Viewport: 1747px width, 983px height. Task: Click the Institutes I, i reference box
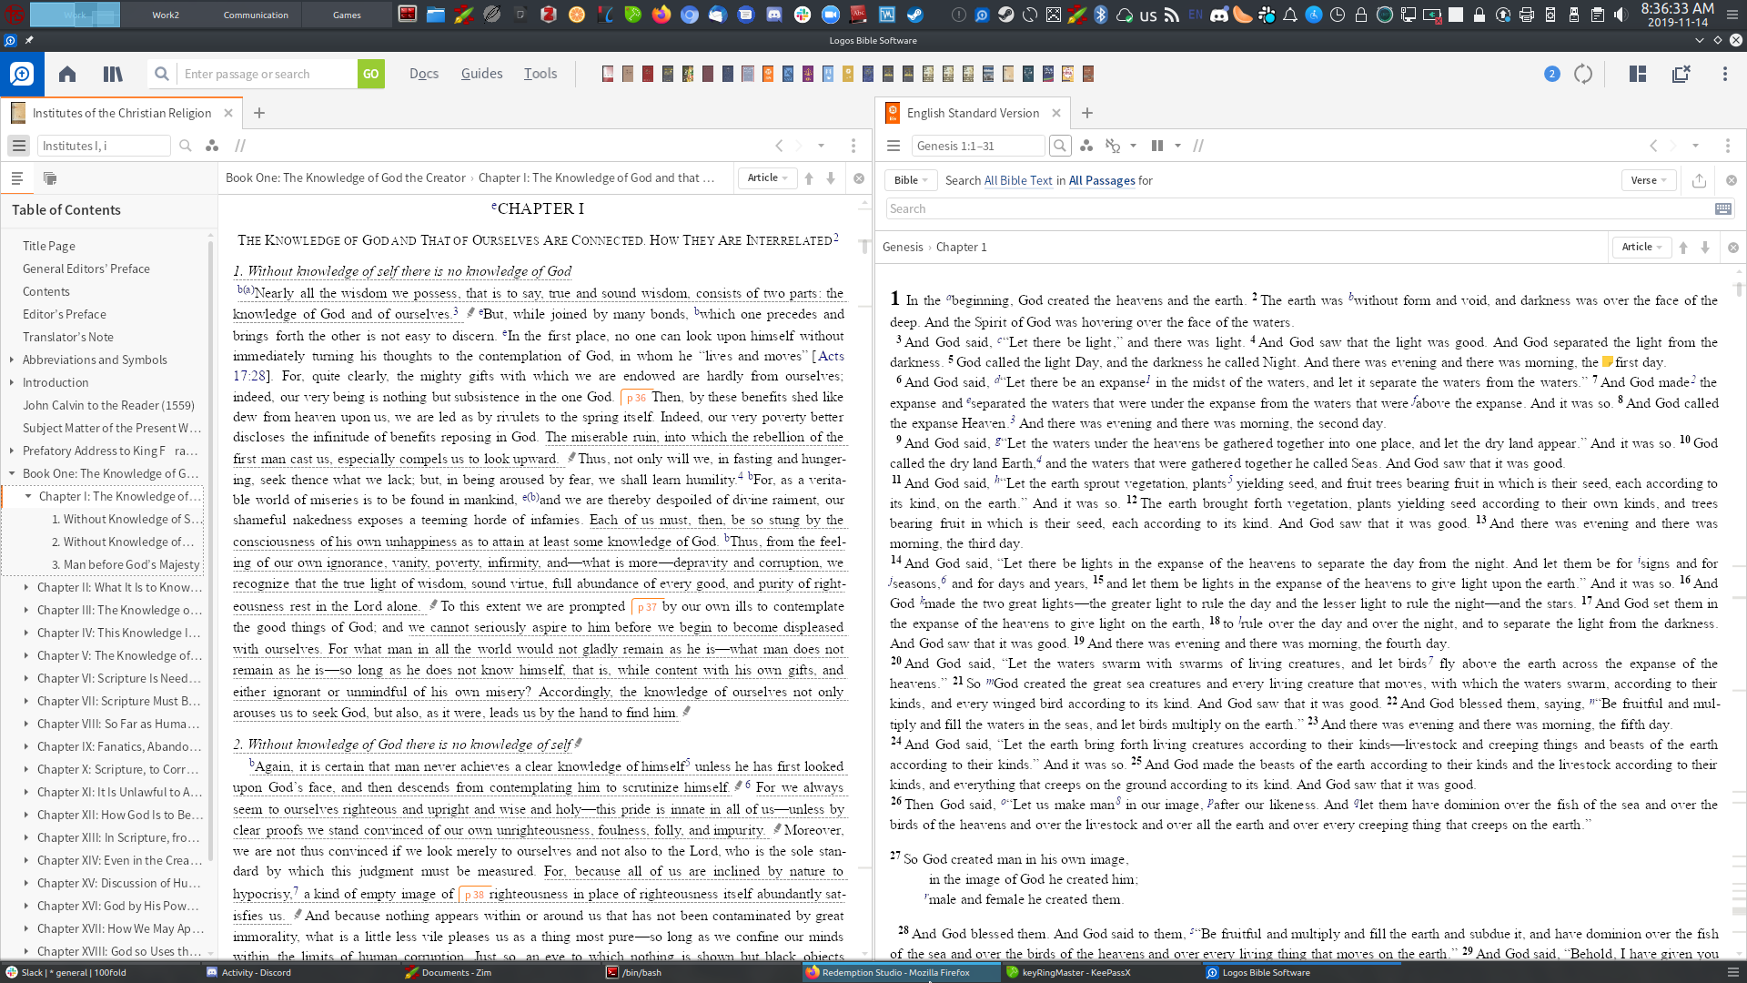click(x=103, y=146)
